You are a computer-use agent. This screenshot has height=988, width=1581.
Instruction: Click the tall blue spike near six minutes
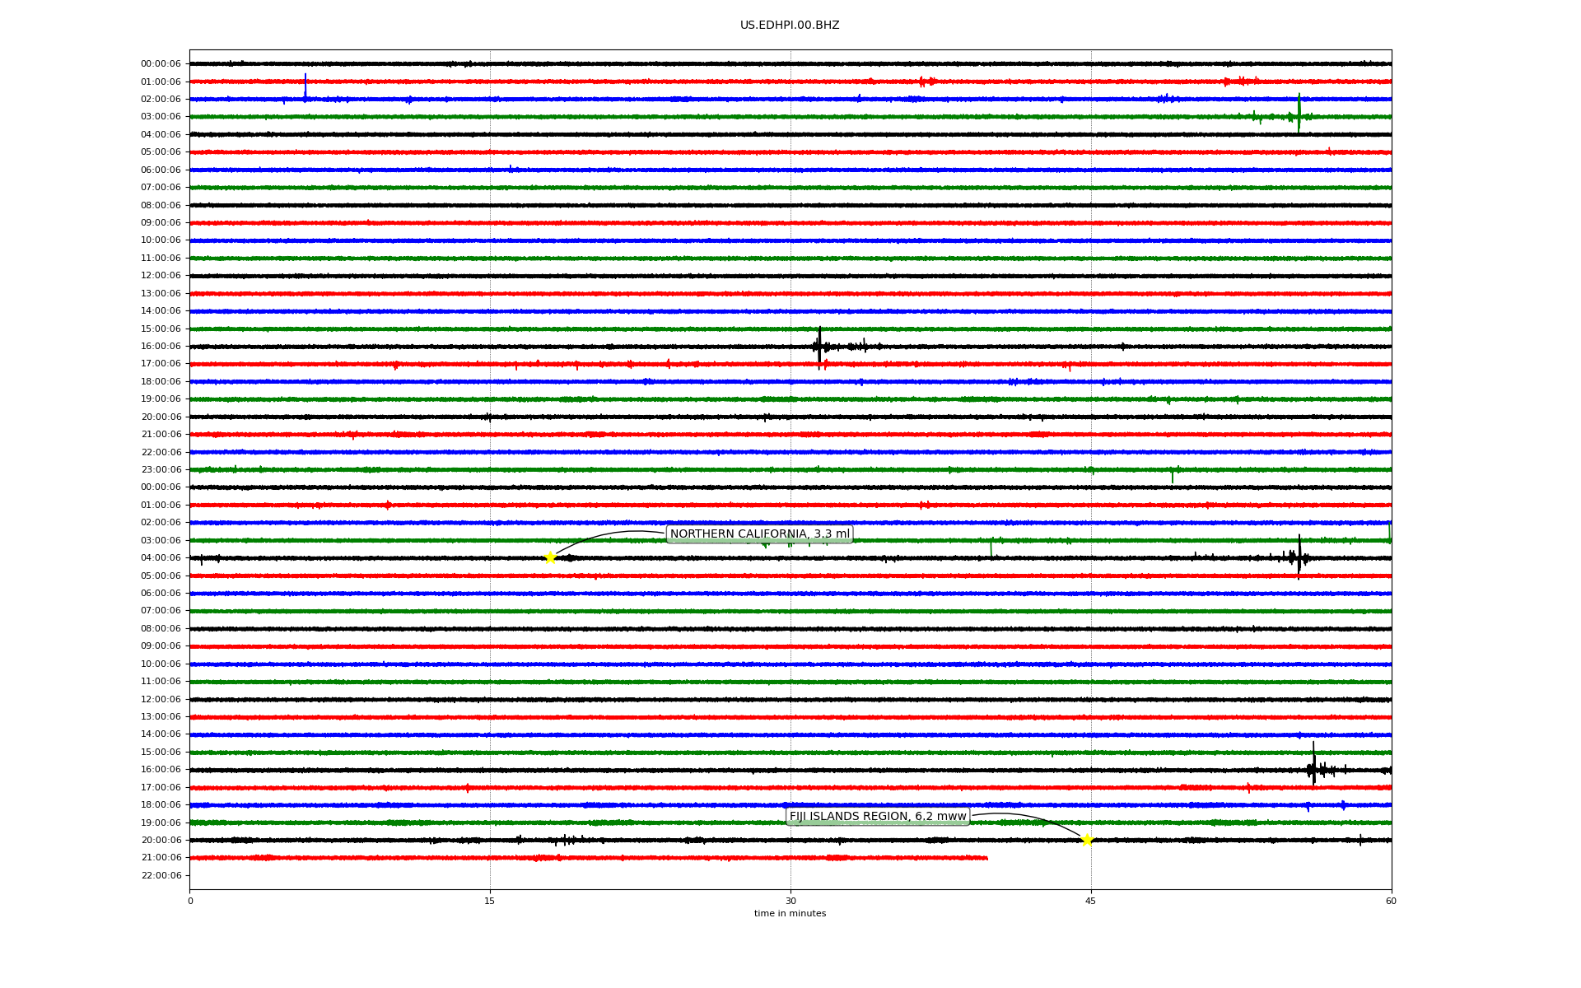pyautogui.click(x=305, y=86)
